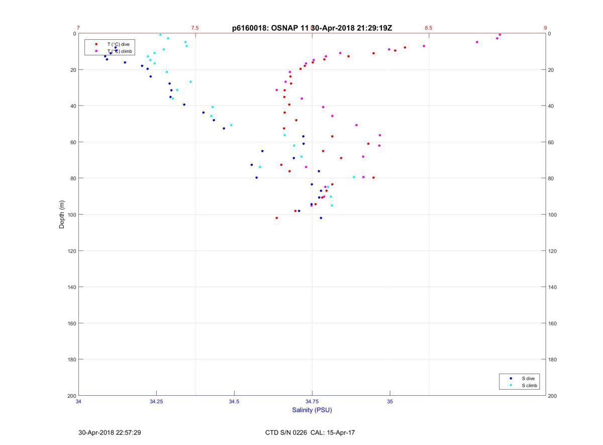The height and width of the screenshot is (445, 603).
Task: Click the 'S dive' legend entry
Action: pyautogui.click(x=528, y=378)
